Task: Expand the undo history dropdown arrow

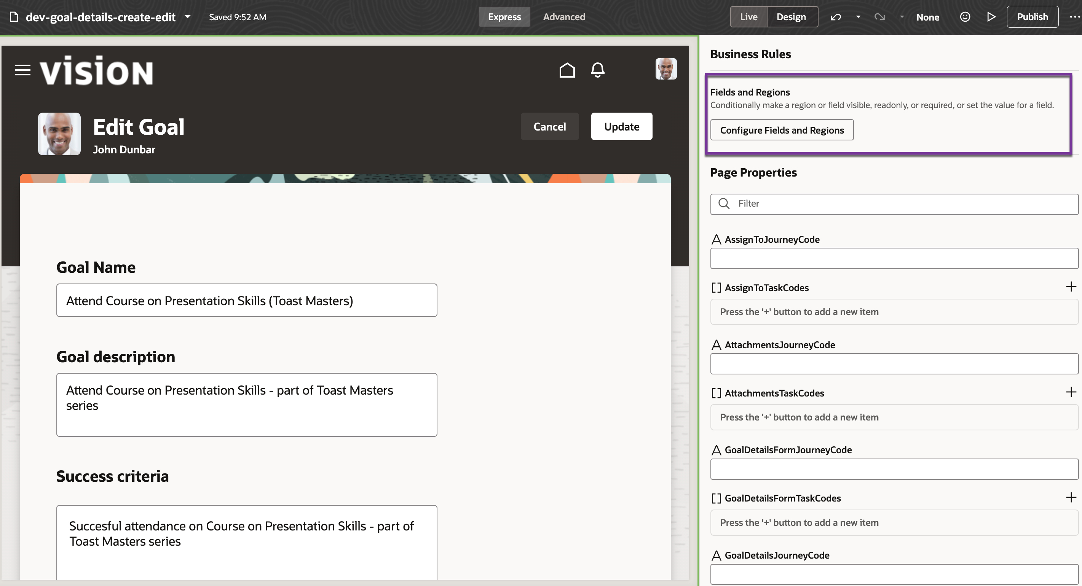Action: [x=858, y=17]
